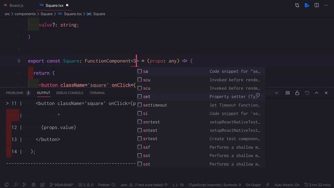This screenshot has width=334, height=188.
Task: Click the 'return (' line in editor
Action: tap(44, 73)
